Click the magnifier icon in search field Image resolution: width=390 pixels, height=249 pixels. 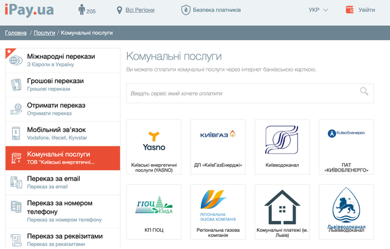364,92
